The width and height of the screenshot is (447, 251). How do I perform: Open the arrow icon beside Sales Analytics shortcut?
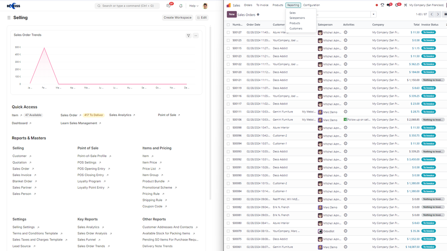point(134,115)
